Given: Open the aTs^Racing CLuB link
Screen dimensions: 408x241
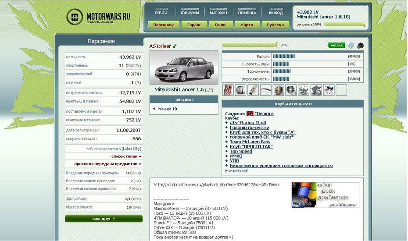Looking at the screenshot, I should 248,123.
